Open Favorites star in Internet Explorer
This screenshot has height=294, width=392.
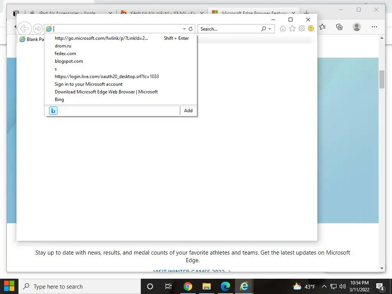pos(292,28)
